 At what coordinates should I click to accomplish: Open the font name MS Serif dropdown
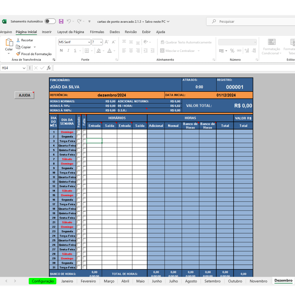89,42
